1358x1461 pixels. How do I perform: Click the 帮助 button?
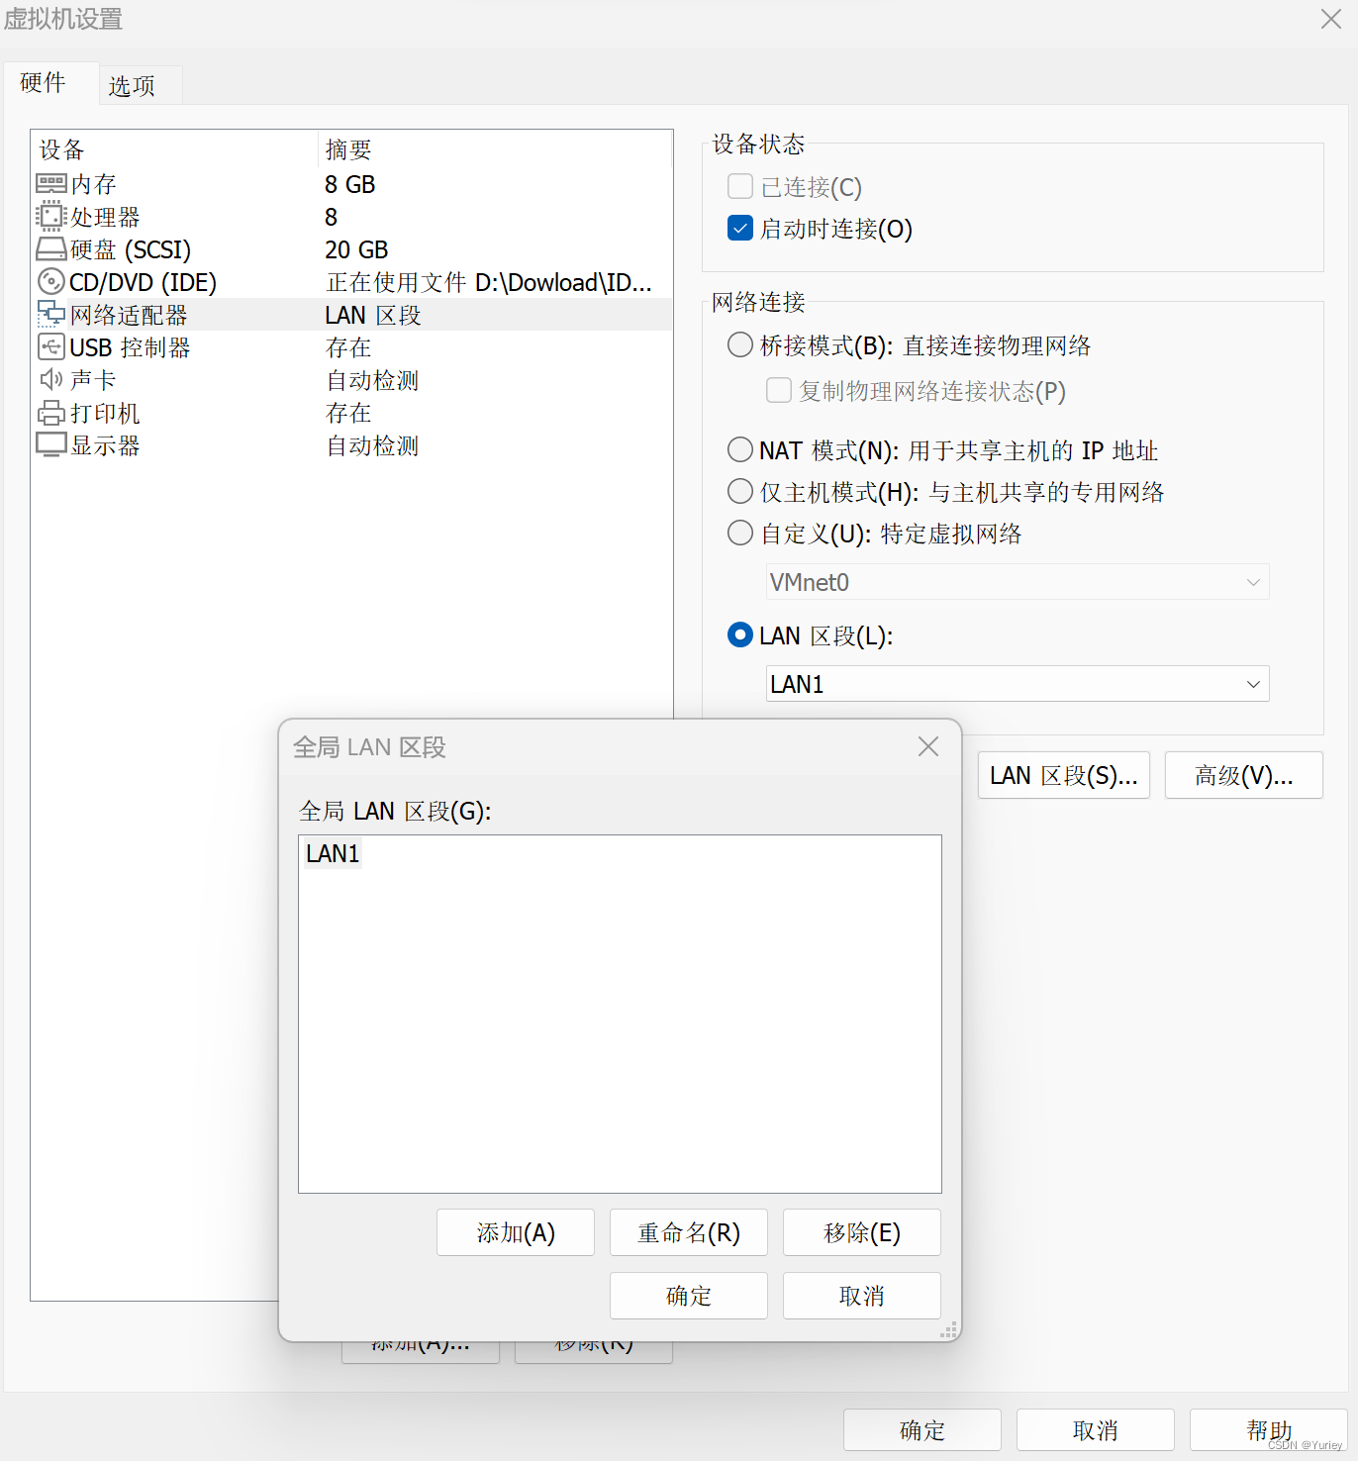[1269, 1430]
